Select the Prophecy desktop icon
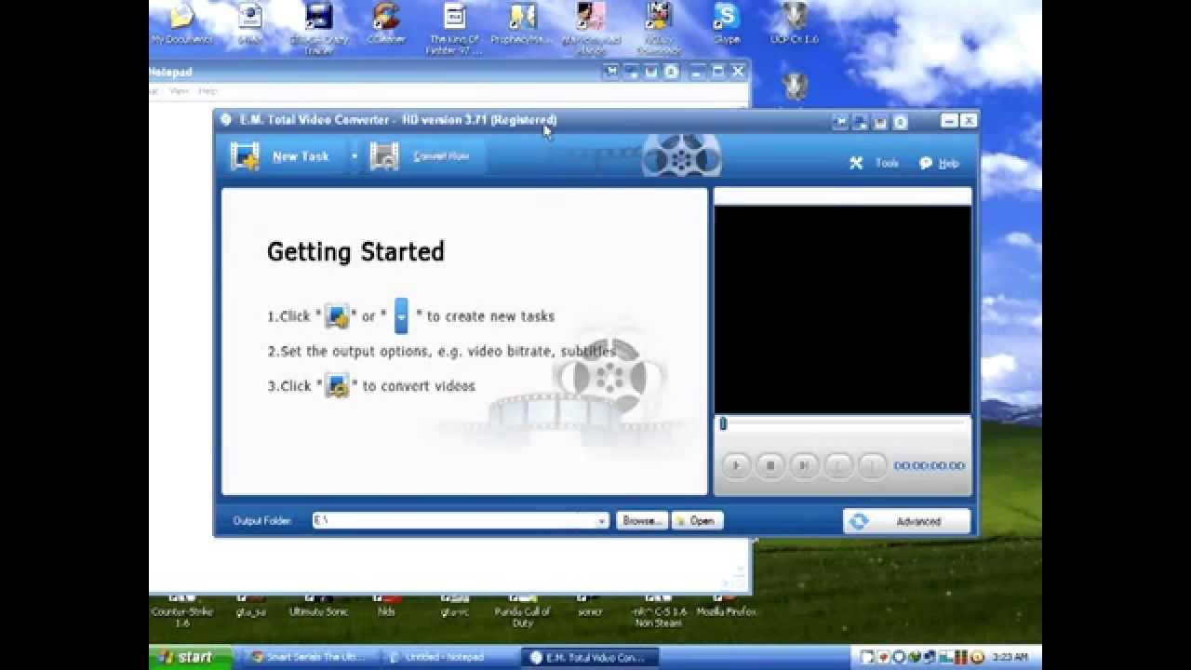Image resolution: width=1191 pixels, height=670 pixels. (521, 24)
